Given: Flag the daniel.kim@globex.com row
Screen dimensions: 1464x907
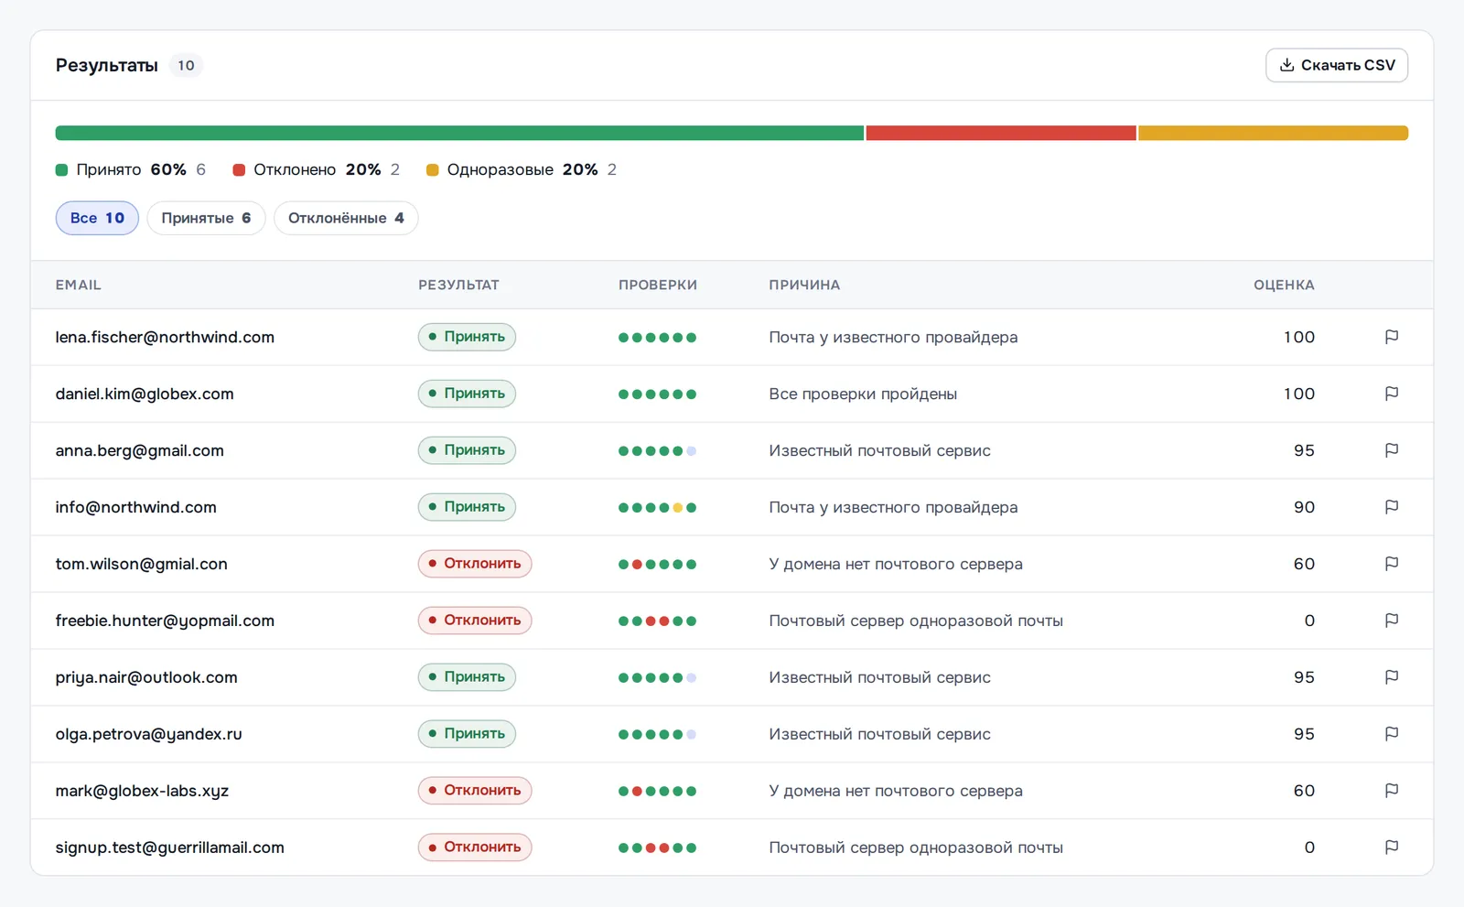Looking at the screenshot, I should 1391,394.
